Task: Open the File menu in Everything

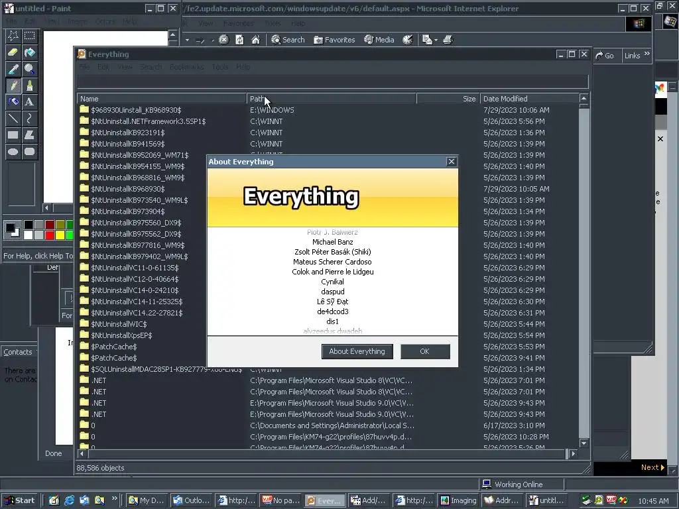Action: click(84, 67)
